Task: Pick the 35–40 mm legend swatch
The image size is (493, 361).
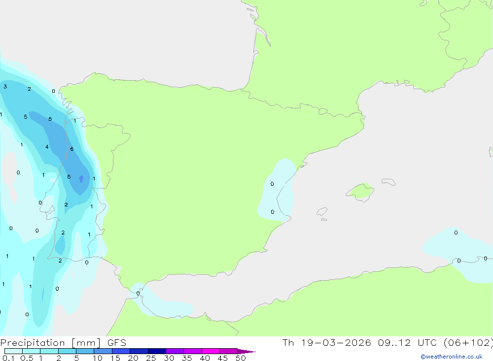Action: coord(192,351)
